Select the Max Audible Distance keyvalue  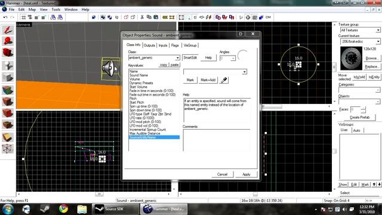click(144, 134)
